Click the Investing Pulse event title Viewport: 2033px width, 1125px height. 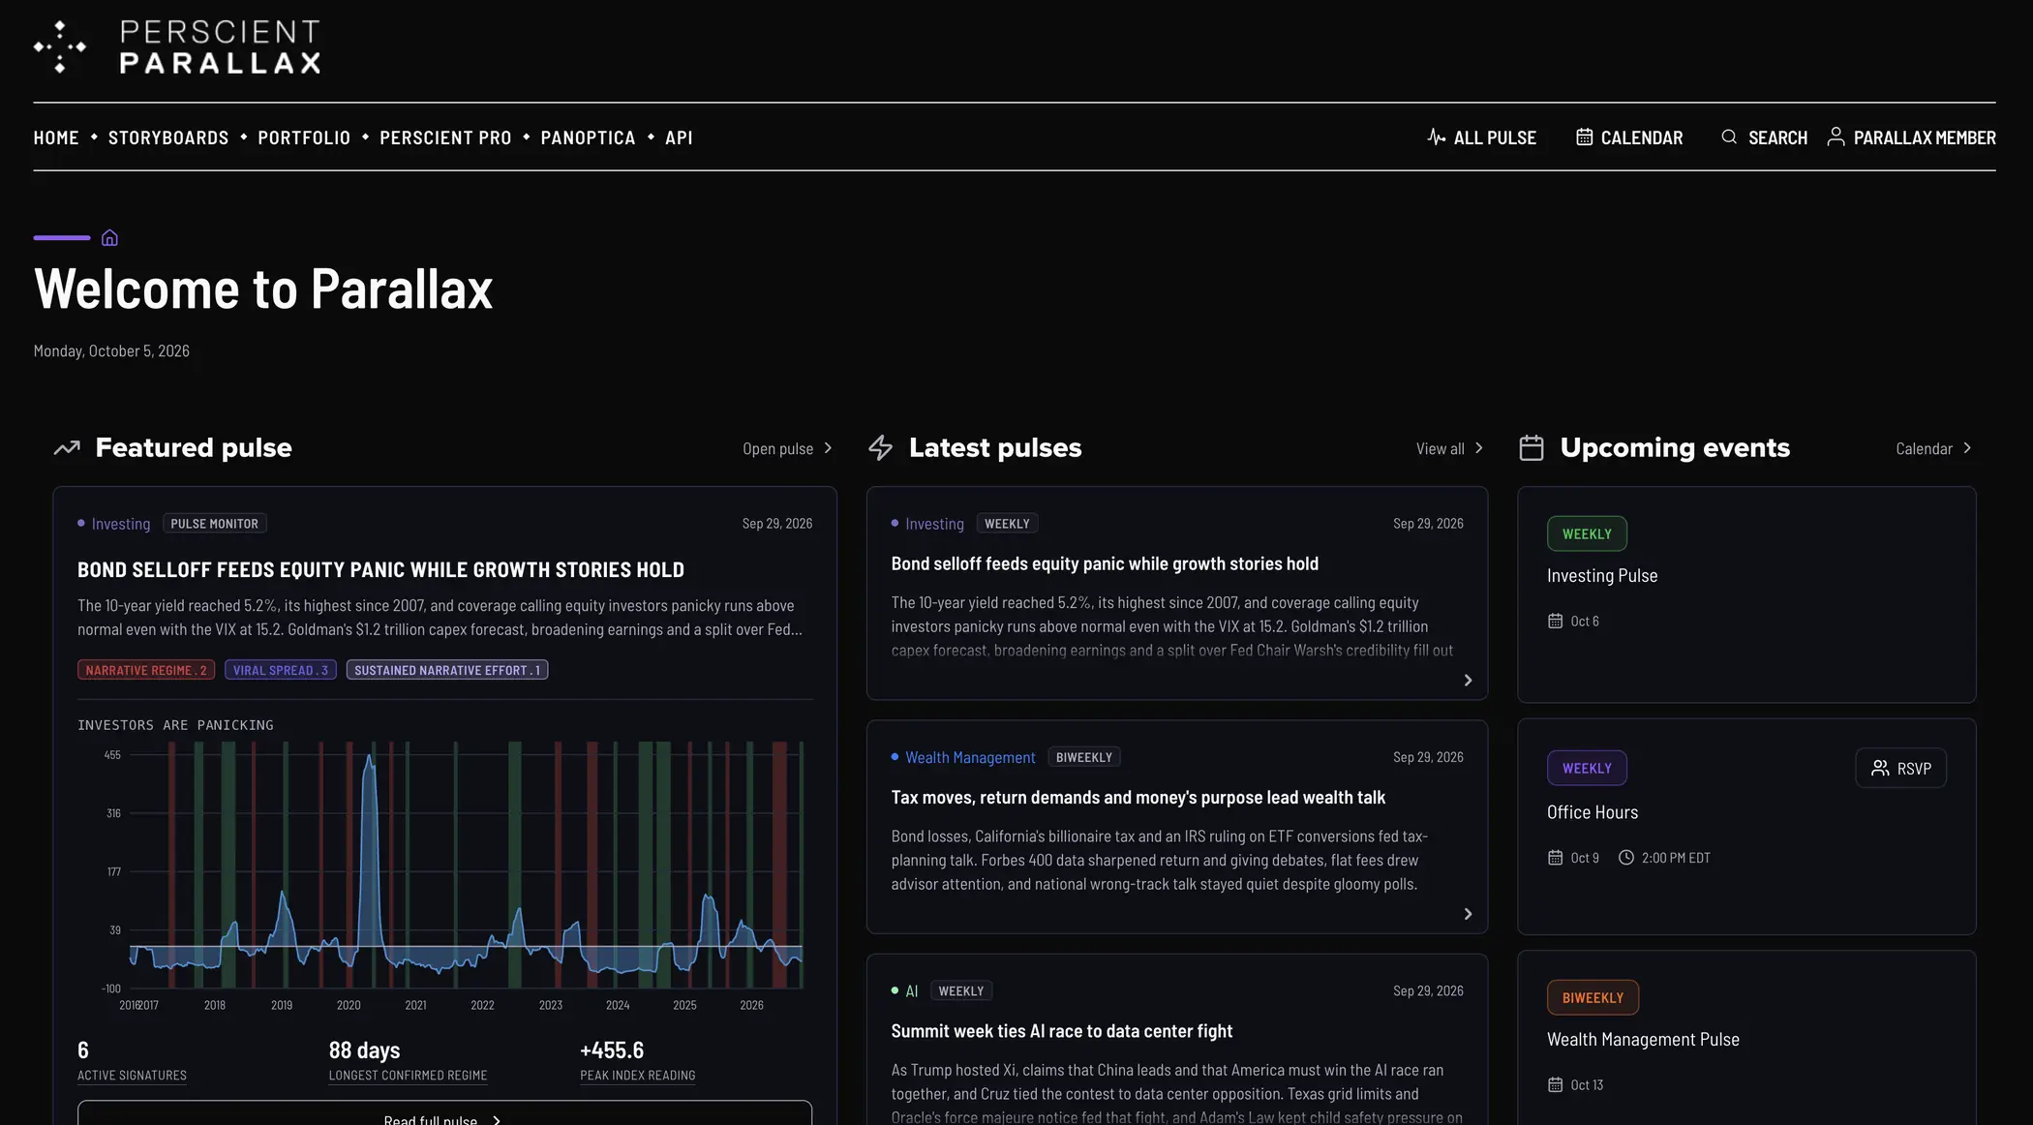1602,576
